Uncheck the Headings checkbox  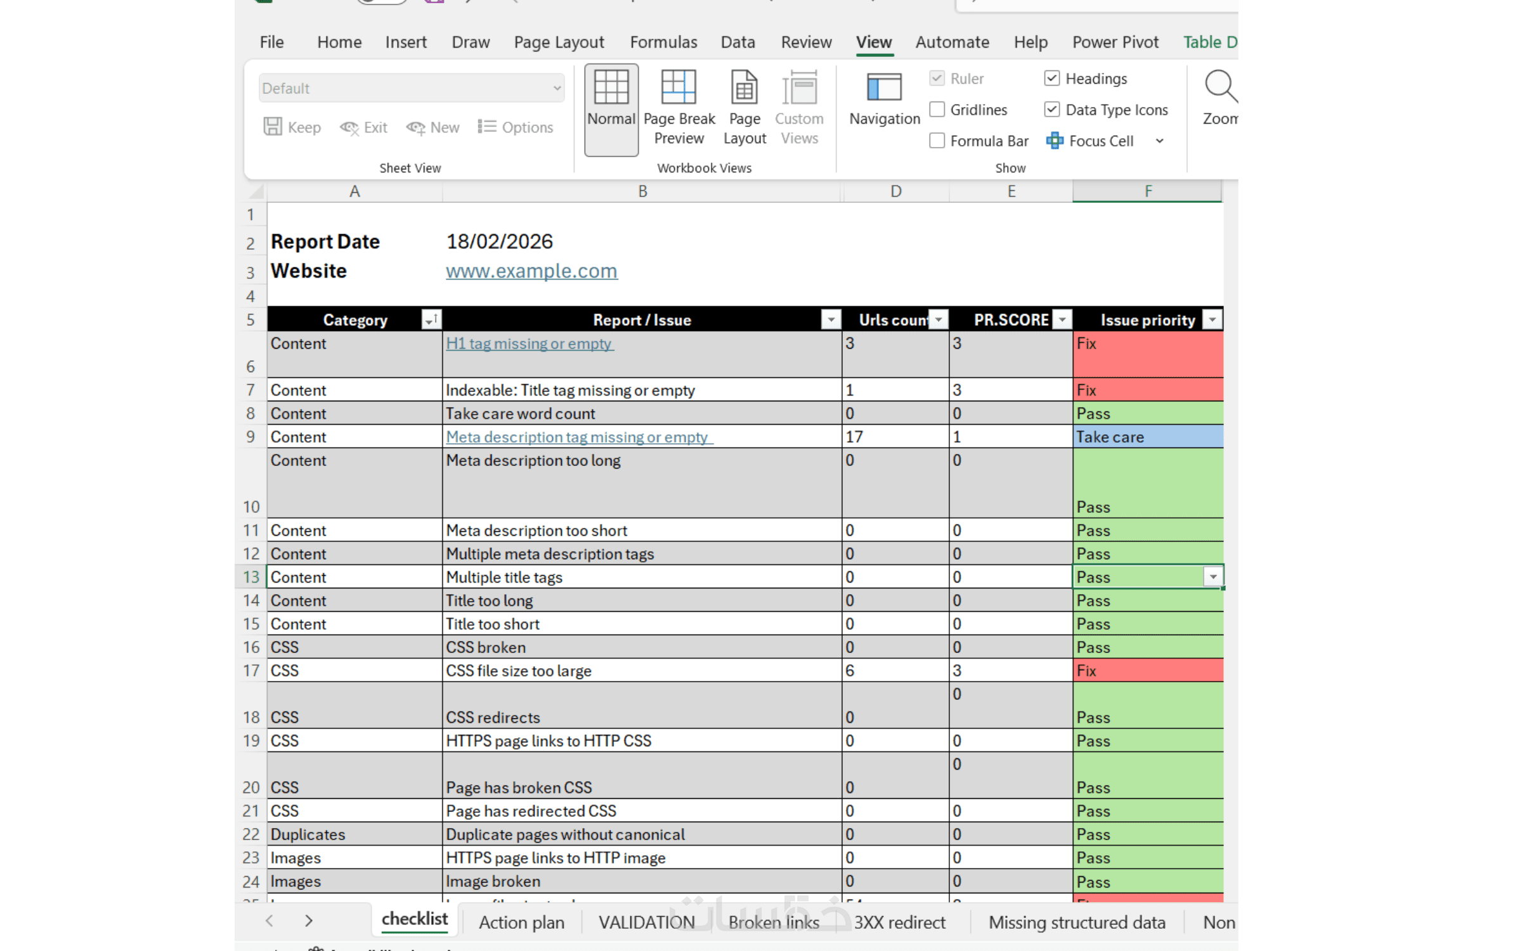1051,79
